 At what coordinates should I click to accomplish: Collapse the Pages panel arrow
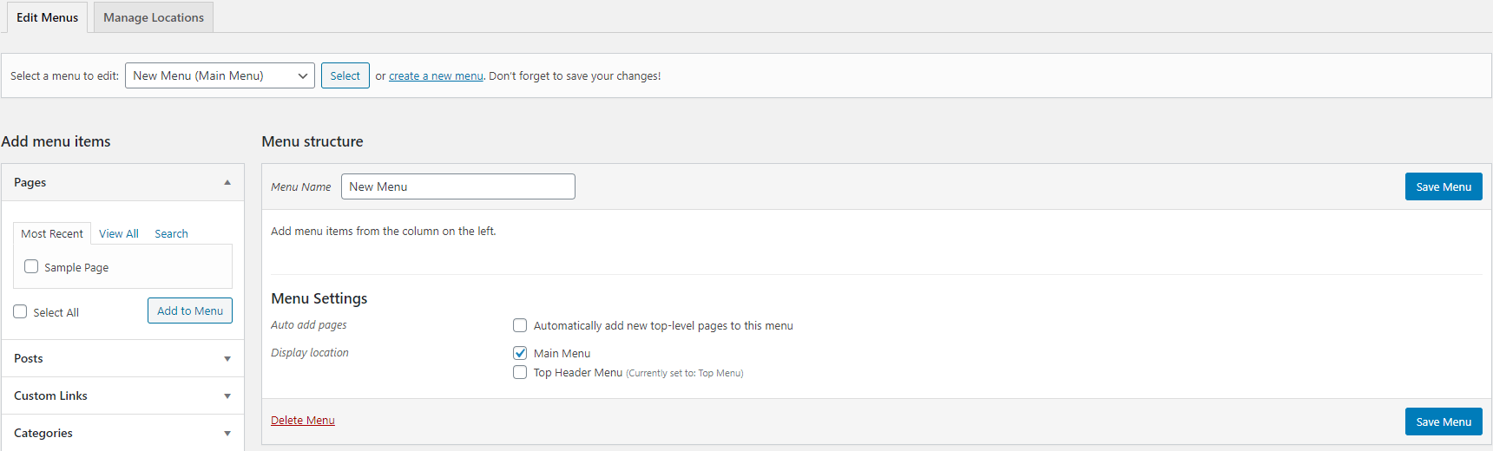click(227, 182)
